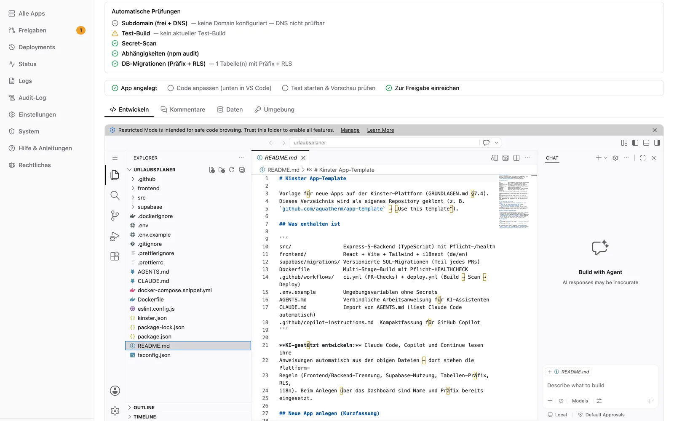Toggle secondary side bar visibility
674x421 pixels.
click(657, 143)
